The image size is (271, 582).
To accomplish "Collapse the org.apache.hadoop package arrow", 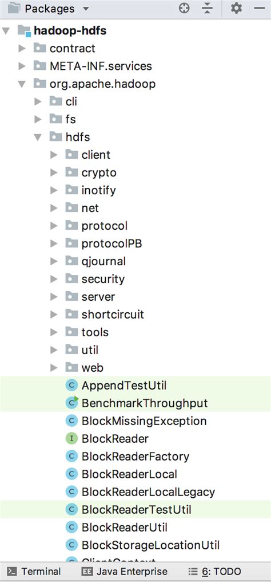I will [x=22, y=84].
